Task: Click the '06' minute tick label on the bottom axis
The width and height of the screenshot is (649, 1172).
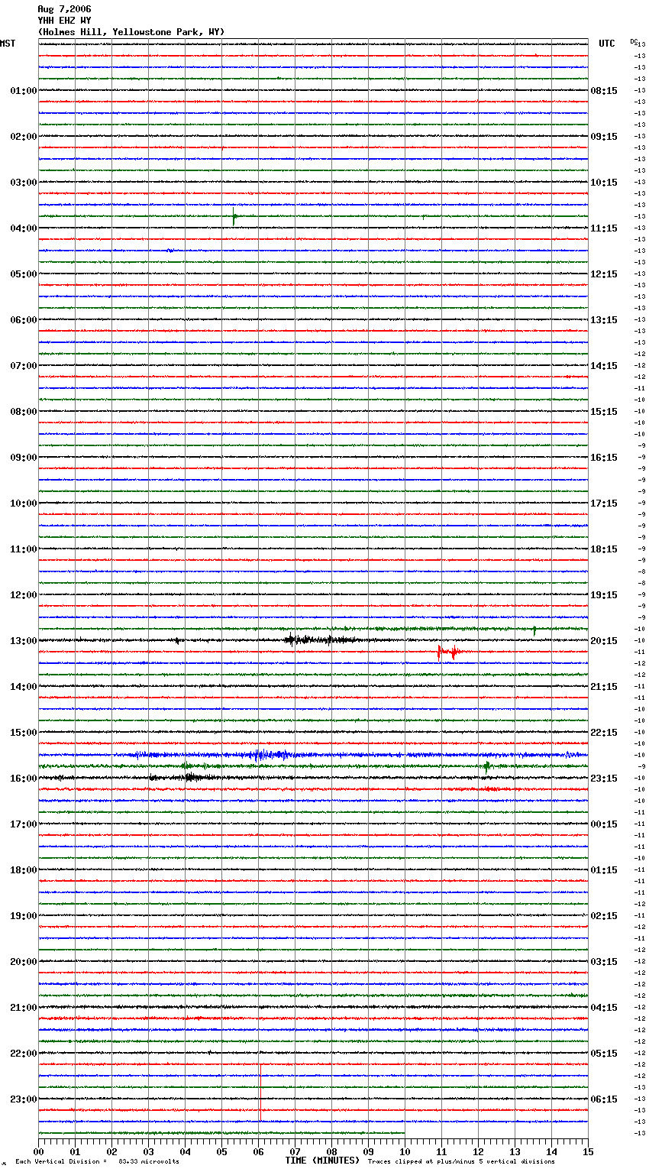Action: click(258, 1151)
